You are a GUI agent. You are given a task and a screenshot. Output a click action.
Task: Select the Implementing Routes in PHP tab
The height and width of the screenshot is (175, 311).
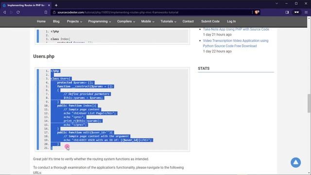click(26, 5)
